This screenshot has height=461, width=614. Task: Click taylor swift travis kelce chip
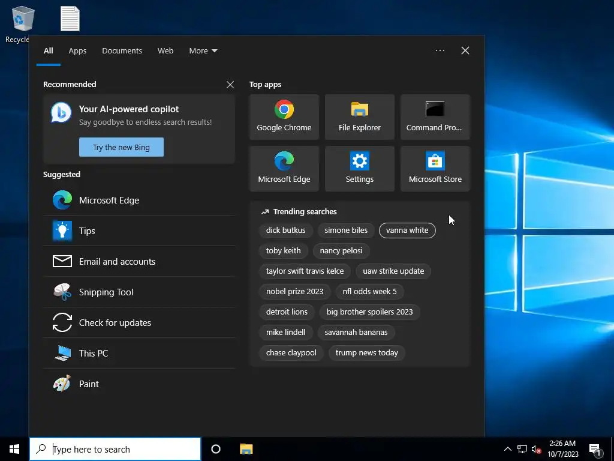(x=305, y=271)
